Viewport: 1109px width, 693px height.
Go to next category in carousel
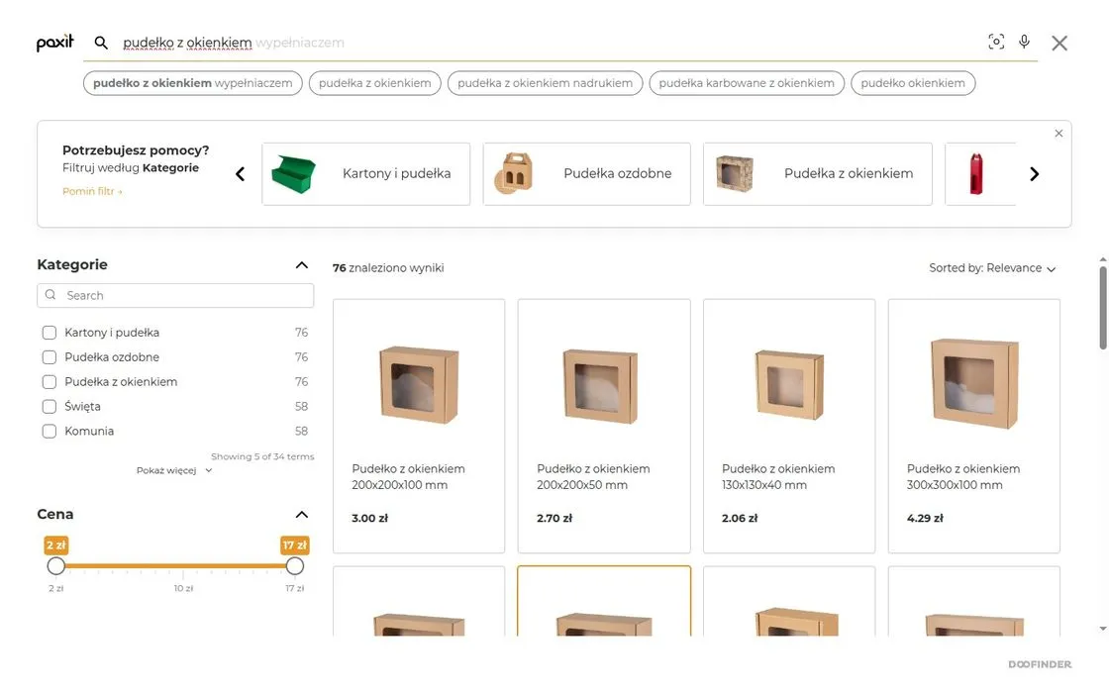pyautogui.click(x=1034, y=174)
